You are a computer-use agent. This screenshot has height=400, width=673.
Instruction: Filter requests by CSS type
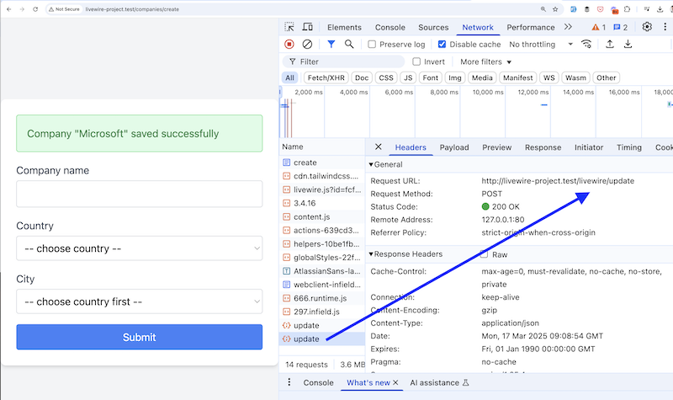(x=386, y=77)
